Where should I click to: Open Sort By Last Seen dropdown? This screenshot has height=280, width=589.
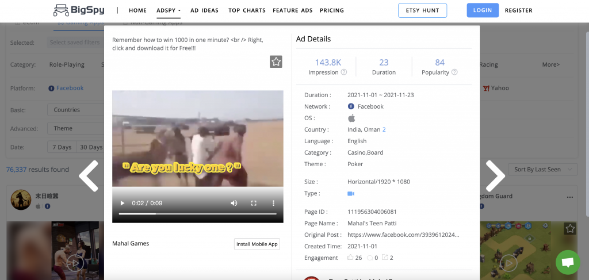coord(542,170)
